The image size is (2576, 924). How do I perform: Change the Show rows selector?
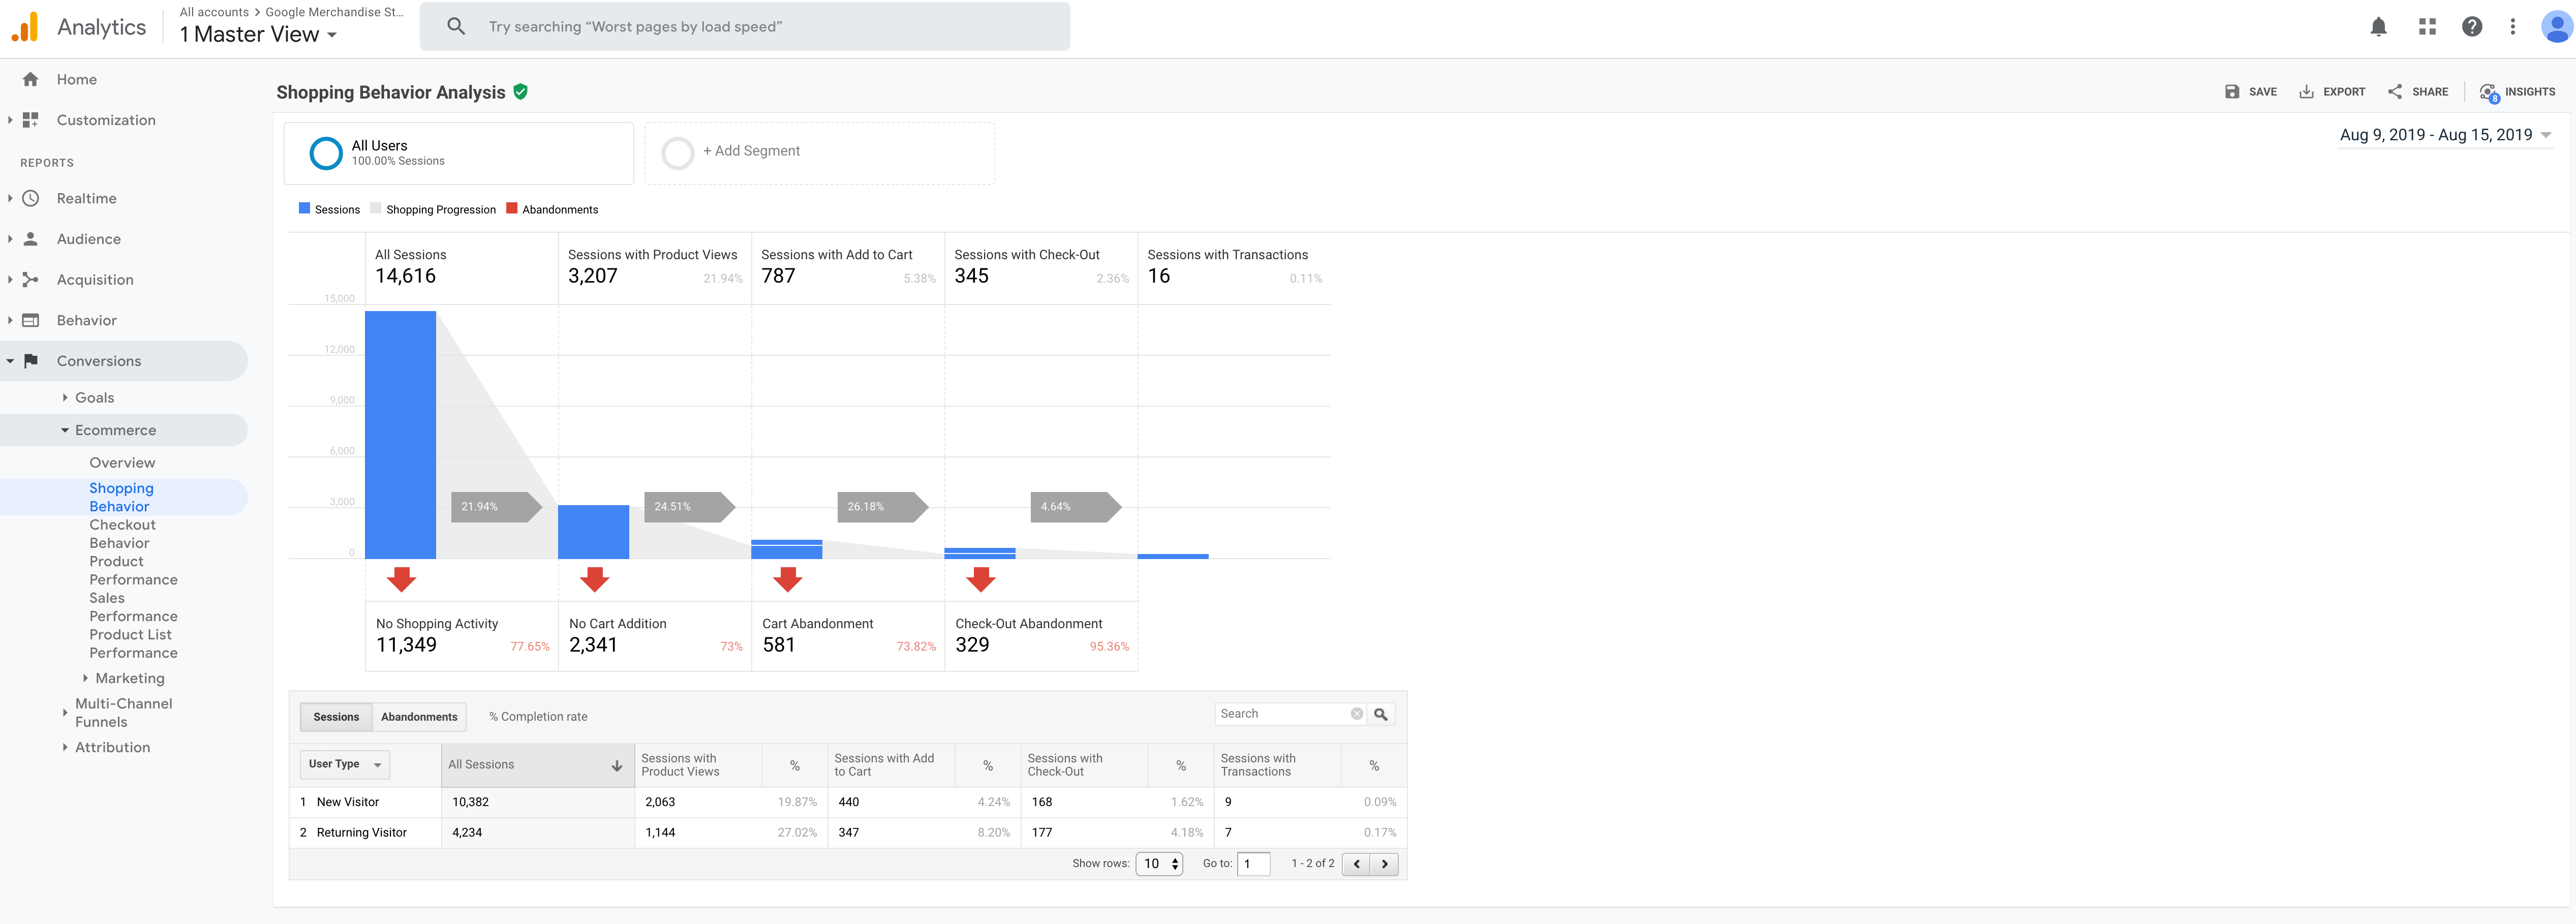tap(1159, 864)
